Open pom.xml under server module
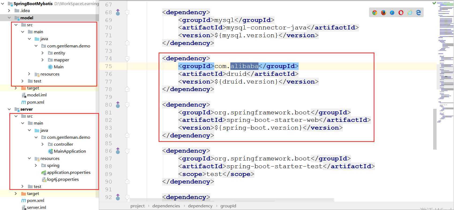The height and width of the screenshot is (210, 454). (33, 201)
